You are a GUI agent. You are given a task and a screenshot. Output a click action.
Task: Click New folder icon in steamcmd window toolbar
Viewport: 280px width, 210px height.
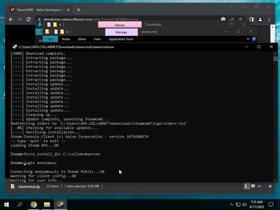(62, 32)
